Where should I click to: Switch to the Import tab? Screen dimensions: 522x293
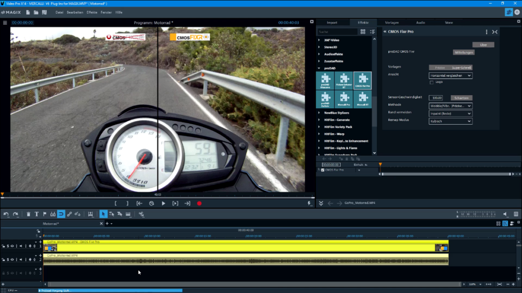point(332,22)
